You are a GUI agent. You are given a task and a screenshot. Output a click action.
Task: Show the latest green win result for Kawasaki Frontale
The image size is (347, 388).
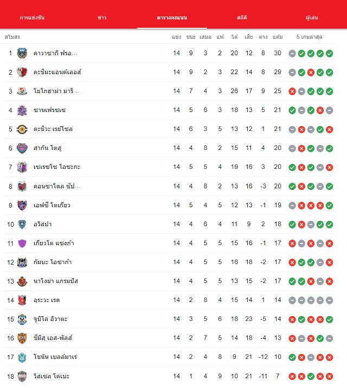[330, 54]
